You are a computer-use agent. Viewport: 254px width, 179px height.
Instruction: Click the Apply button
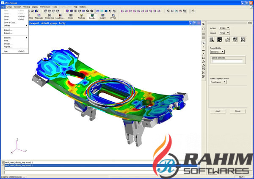click(x=218, y=111)
